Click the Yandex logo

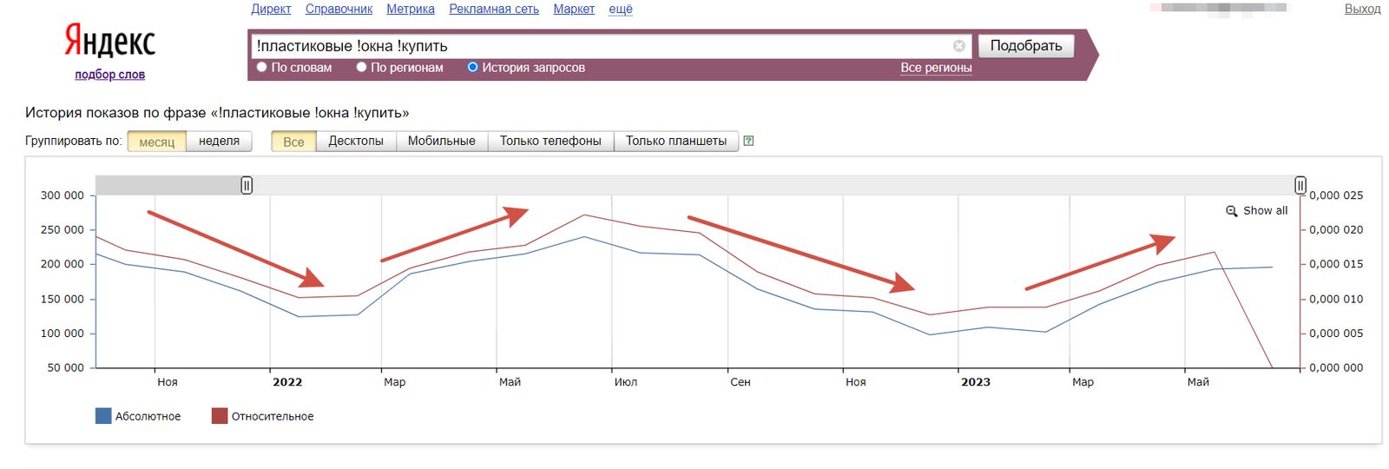coord(109,42)
